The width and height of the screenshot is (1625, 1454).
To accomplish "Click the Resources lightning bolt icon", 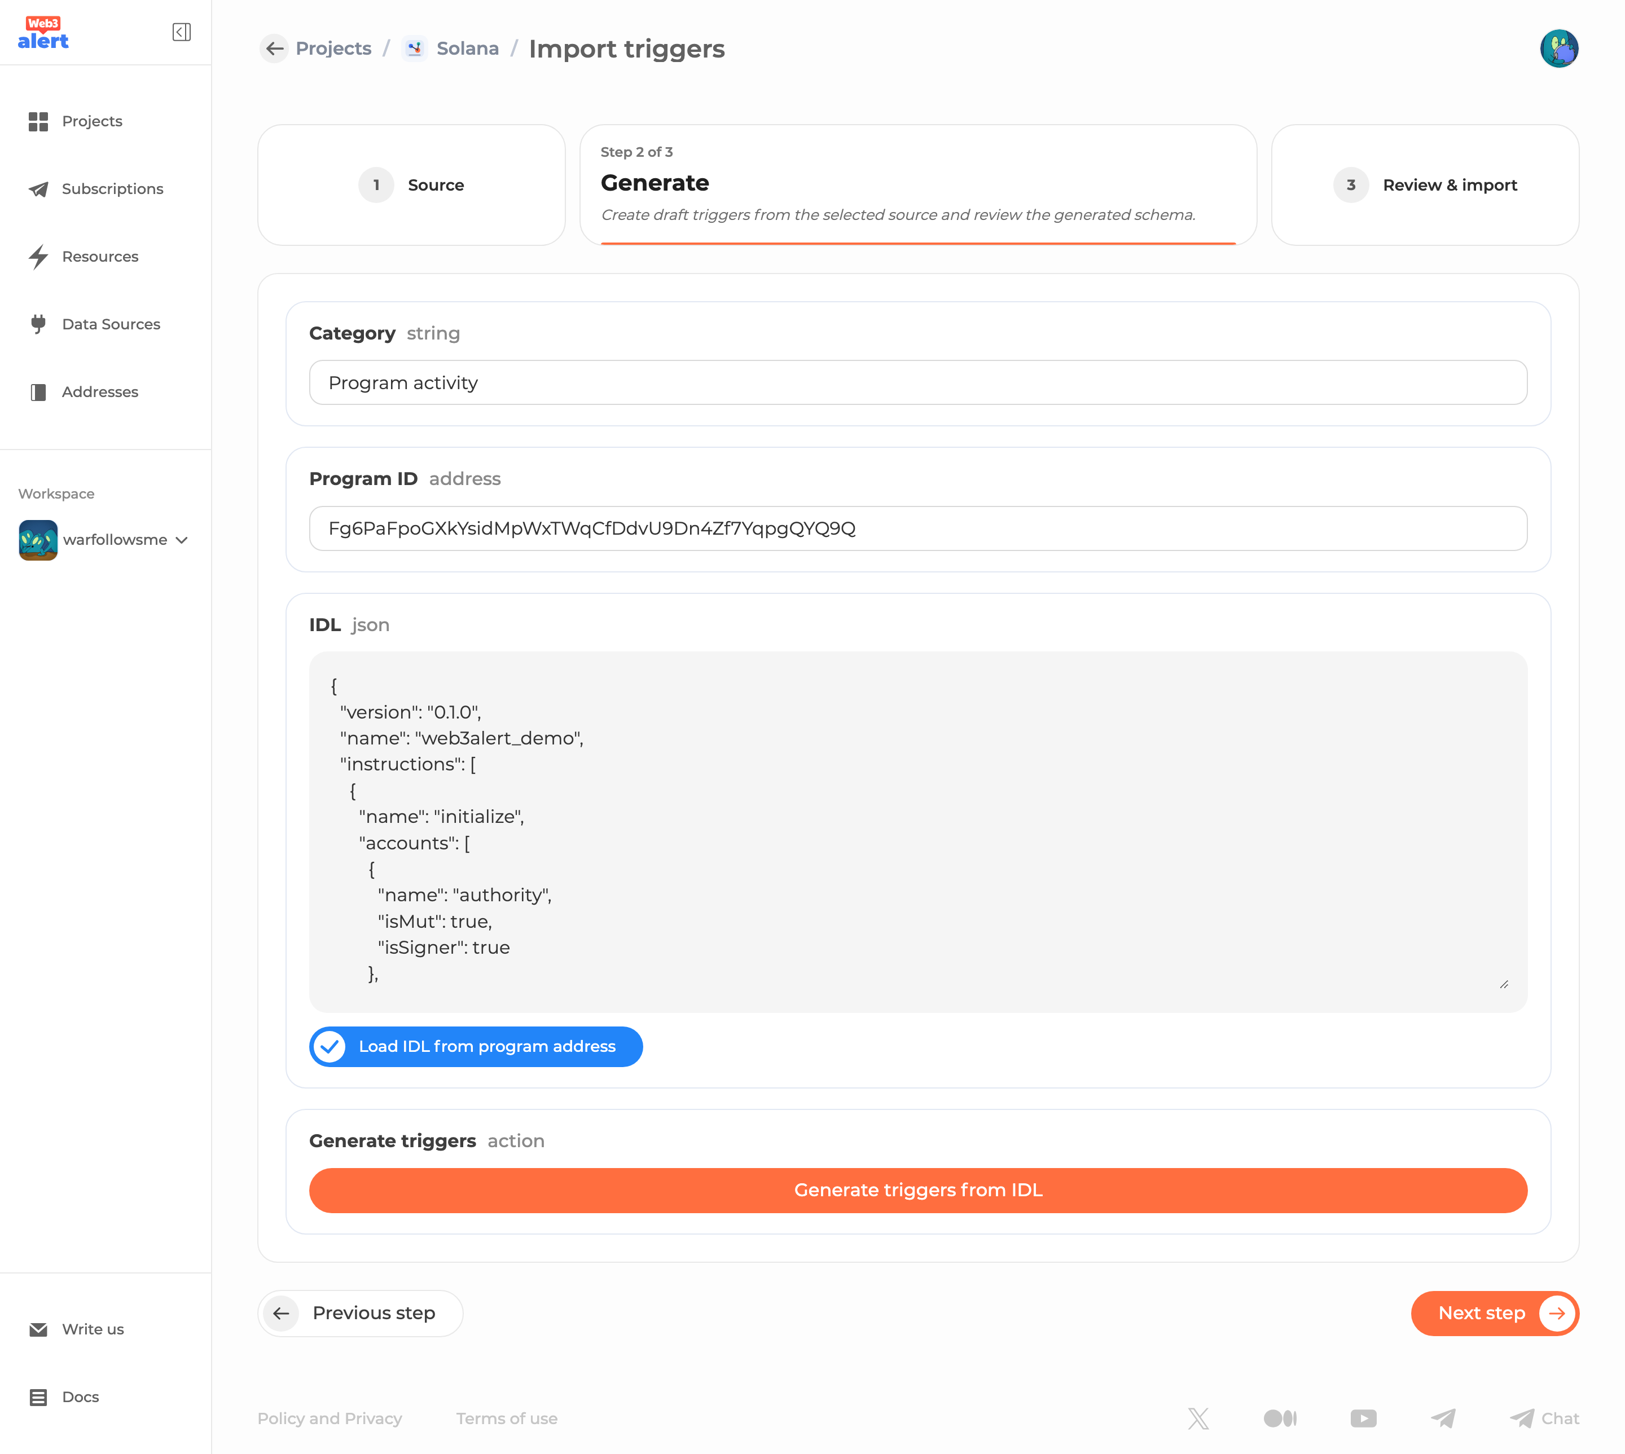I will [38, 257].
